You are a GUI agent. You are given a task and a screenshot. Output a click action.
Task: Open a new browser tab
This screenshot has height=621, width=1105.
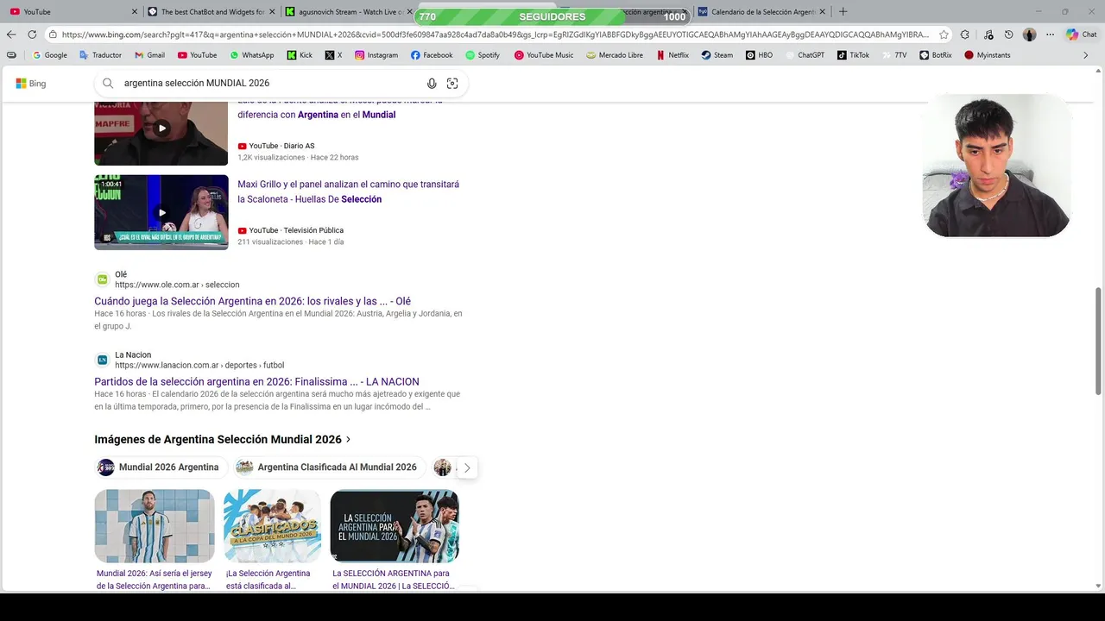click(x=843, y=11)
